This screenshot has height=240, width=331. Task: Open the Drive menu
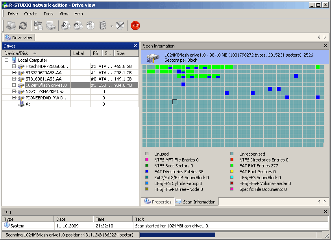pyautogui.click(x=13, y=14)
